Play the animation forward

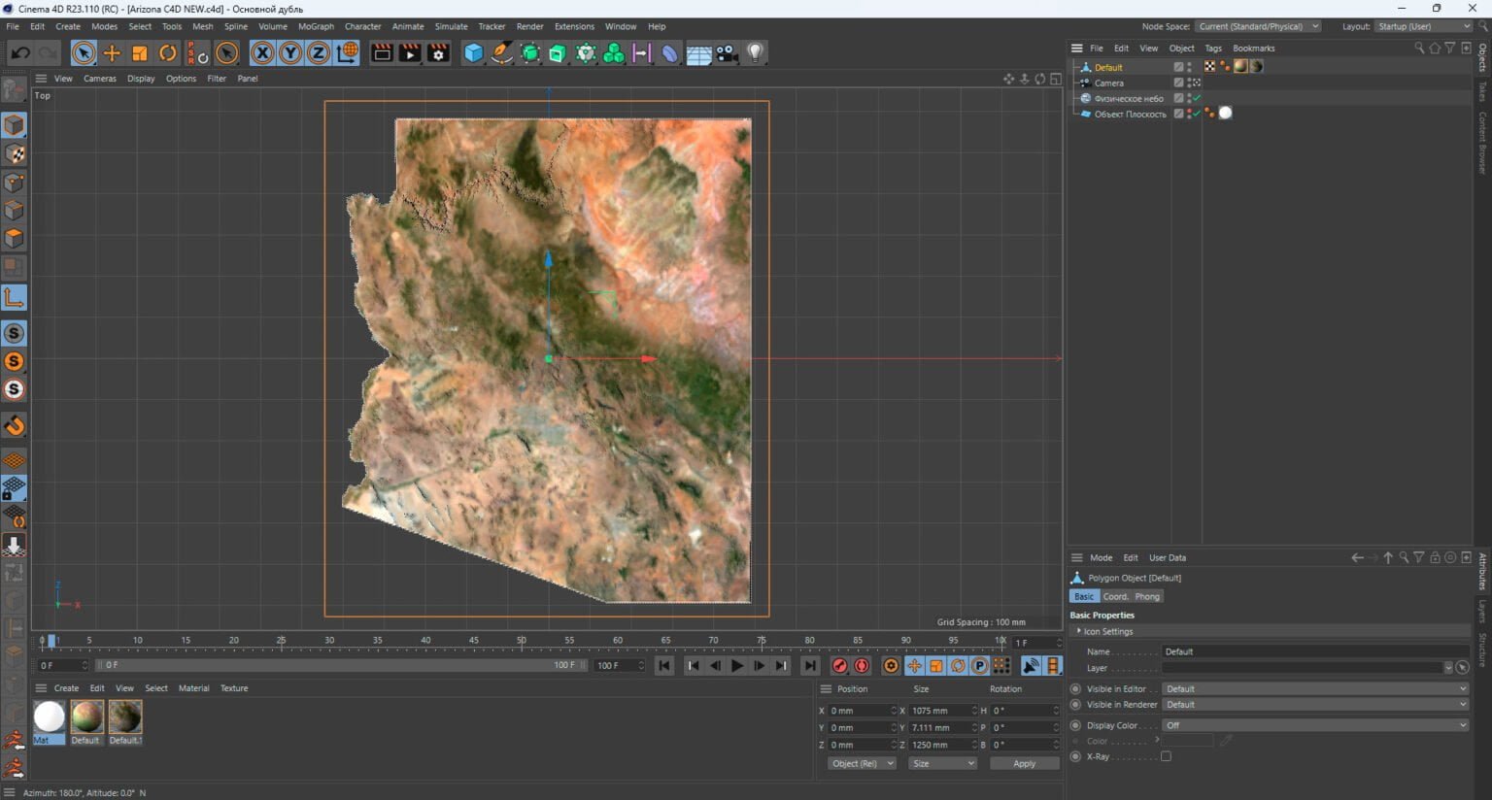(737, 666)
